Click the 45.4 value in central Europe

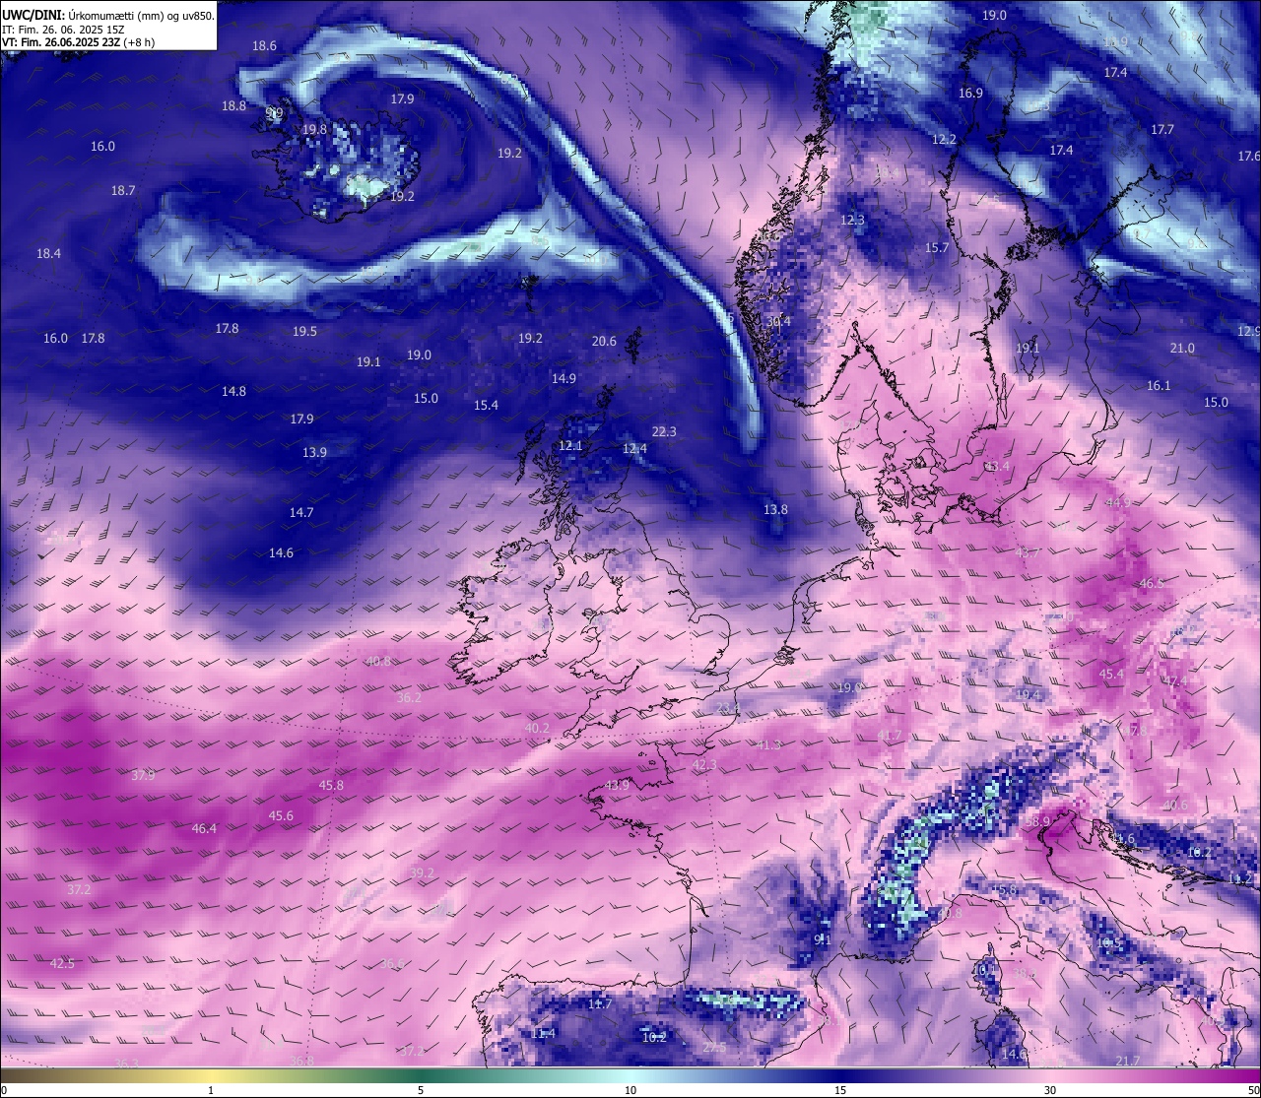pyautogui.click(x=1111, y=674)
